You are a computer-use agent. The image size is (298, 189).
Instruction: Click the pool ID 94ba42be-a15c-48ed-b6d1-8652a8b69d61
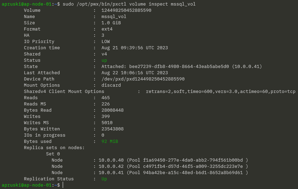[x=193, y=173]
